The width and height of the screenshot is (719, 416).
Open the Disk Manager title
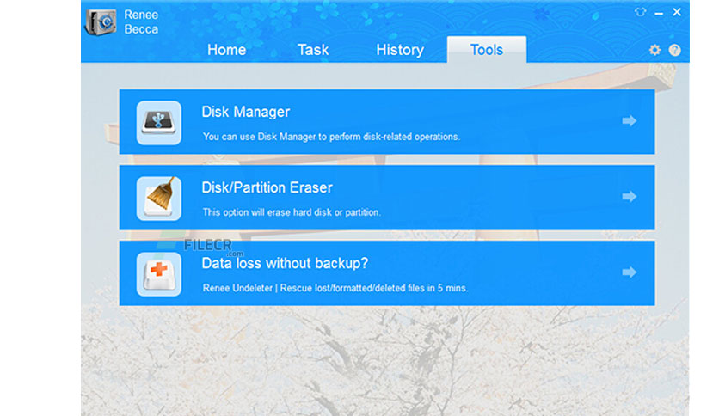[x=246, y=112]
